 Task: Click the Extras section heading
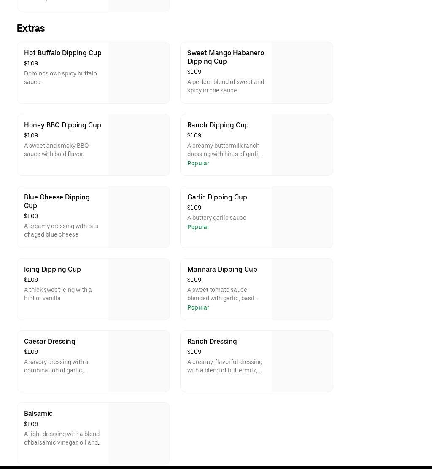click(31, 28)
